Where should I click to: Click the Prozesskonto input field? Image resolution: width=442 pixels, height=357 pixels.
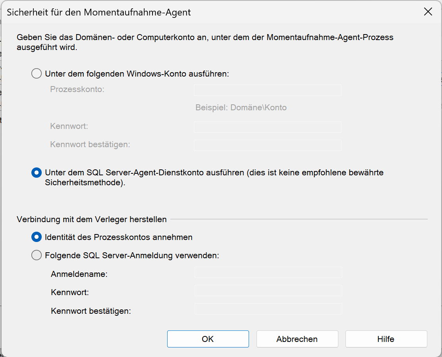pos(268,90)
